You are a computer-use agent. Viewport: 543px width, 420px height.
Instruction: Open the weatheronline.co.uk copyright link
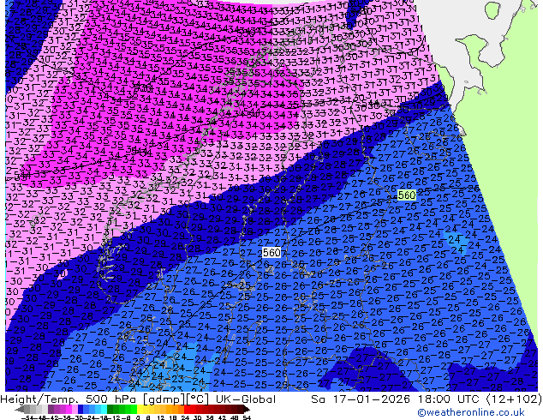pos(471,412)
